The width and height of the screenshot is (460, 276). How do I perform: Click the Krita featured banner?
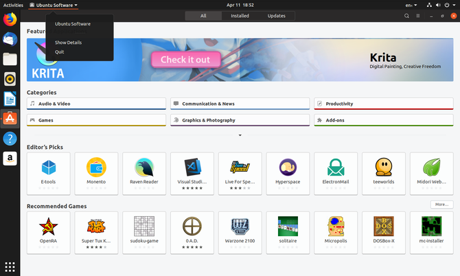point(240,60)
